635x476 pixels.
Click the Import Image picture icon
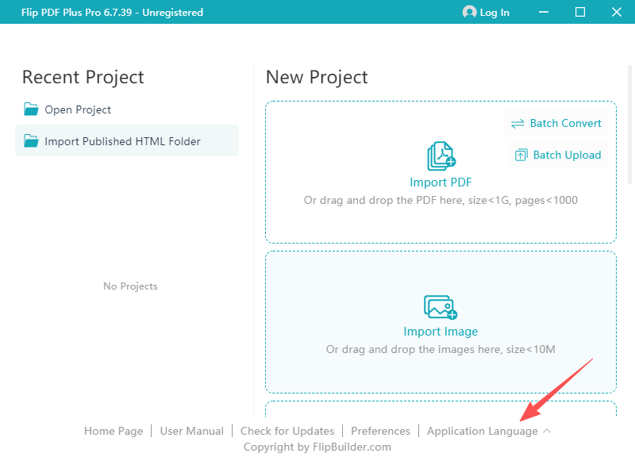click(441, 307)
